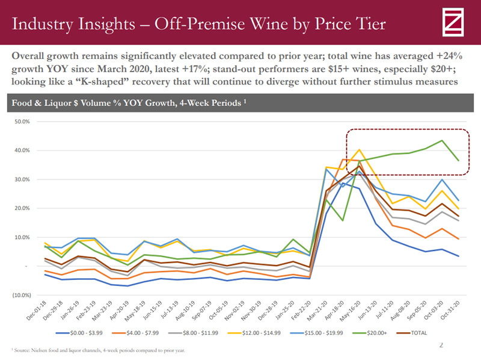Click the 'Overall growth remains' summary paragraph

point(237,68)
